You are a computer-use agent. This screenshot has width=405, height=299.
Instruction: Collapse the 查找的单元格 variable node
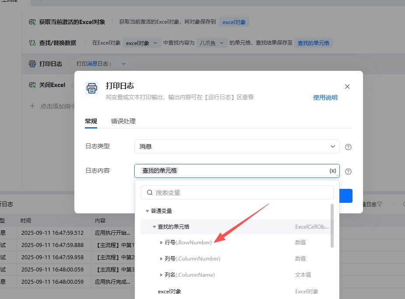tap(154, 227)
